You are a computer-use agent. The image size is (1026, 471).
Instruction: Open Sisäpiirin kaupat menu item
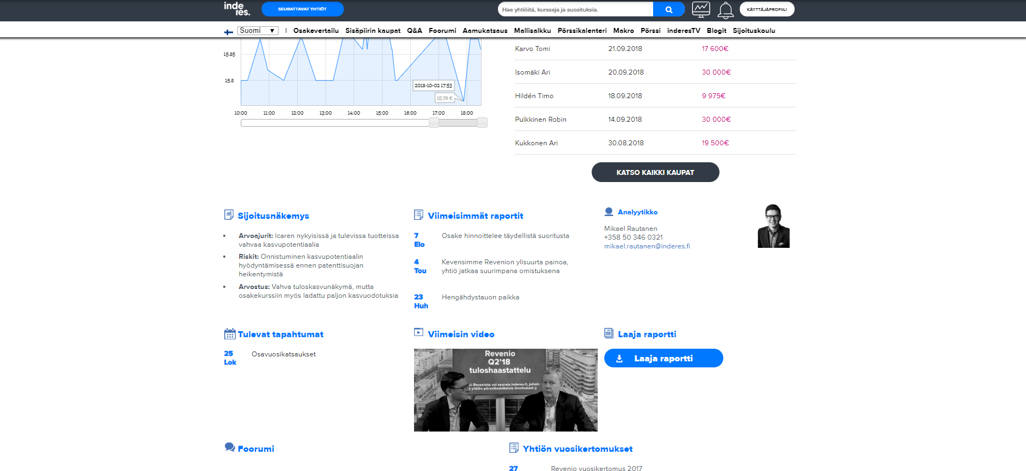click(x=373, y=31)
